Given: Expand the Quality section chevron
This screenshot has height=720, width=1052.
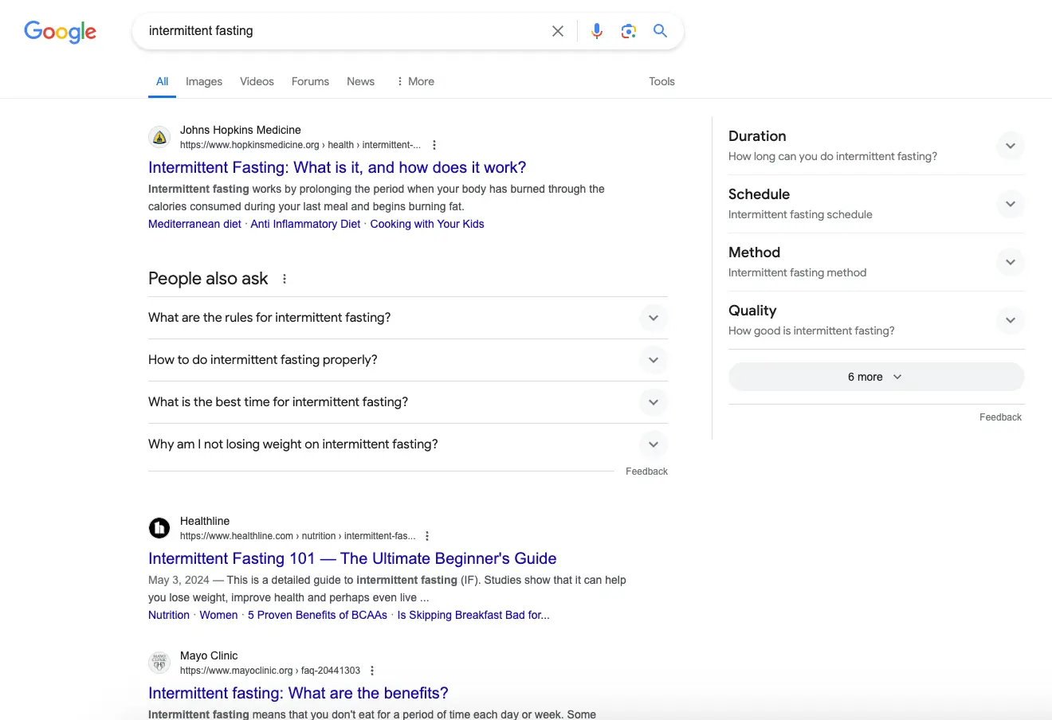Looking at the screenshot, I should tap(1010, 320).
